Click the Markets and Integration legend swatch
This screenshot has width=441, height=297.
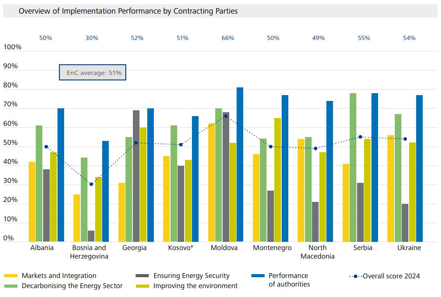coord(11,276)
